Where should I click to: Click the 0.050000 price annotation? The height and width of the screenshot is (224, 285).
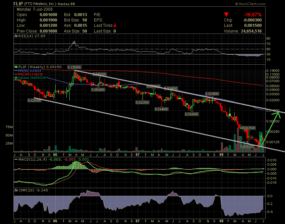(98, 90)
